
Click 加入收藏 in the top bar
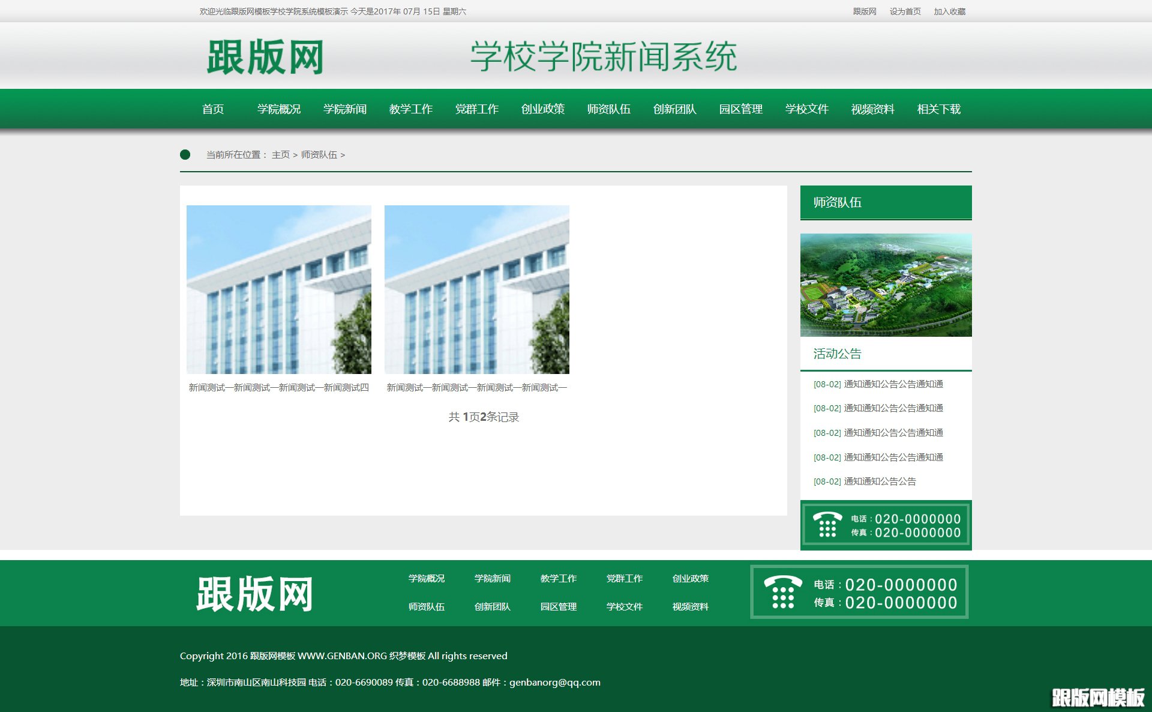[950, 11]
